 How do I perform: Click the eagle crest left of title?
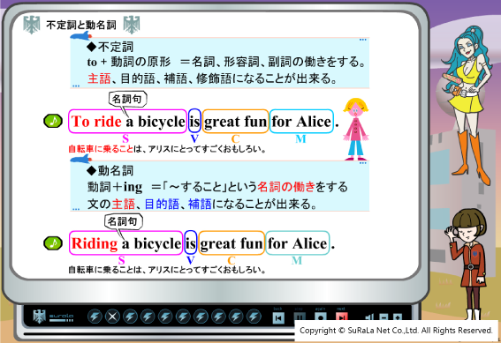coord(31,25)
